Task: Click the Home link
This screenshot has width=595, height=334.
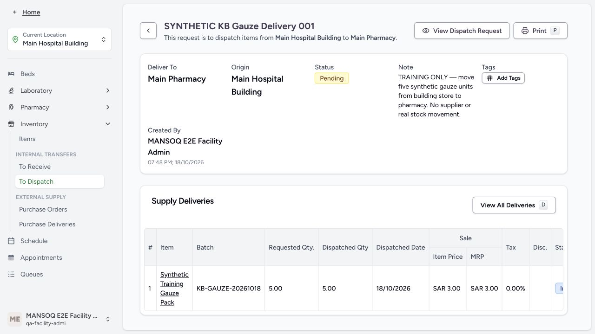Action: pyautogui.click(x=31, y=12)
